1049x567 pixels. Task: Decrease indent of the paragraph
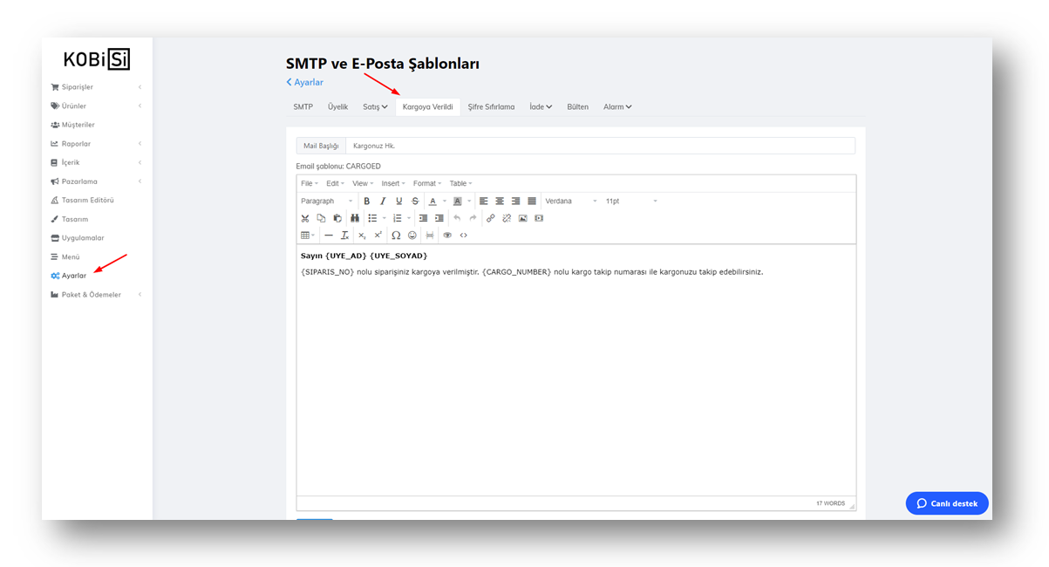tap(423, 218)
